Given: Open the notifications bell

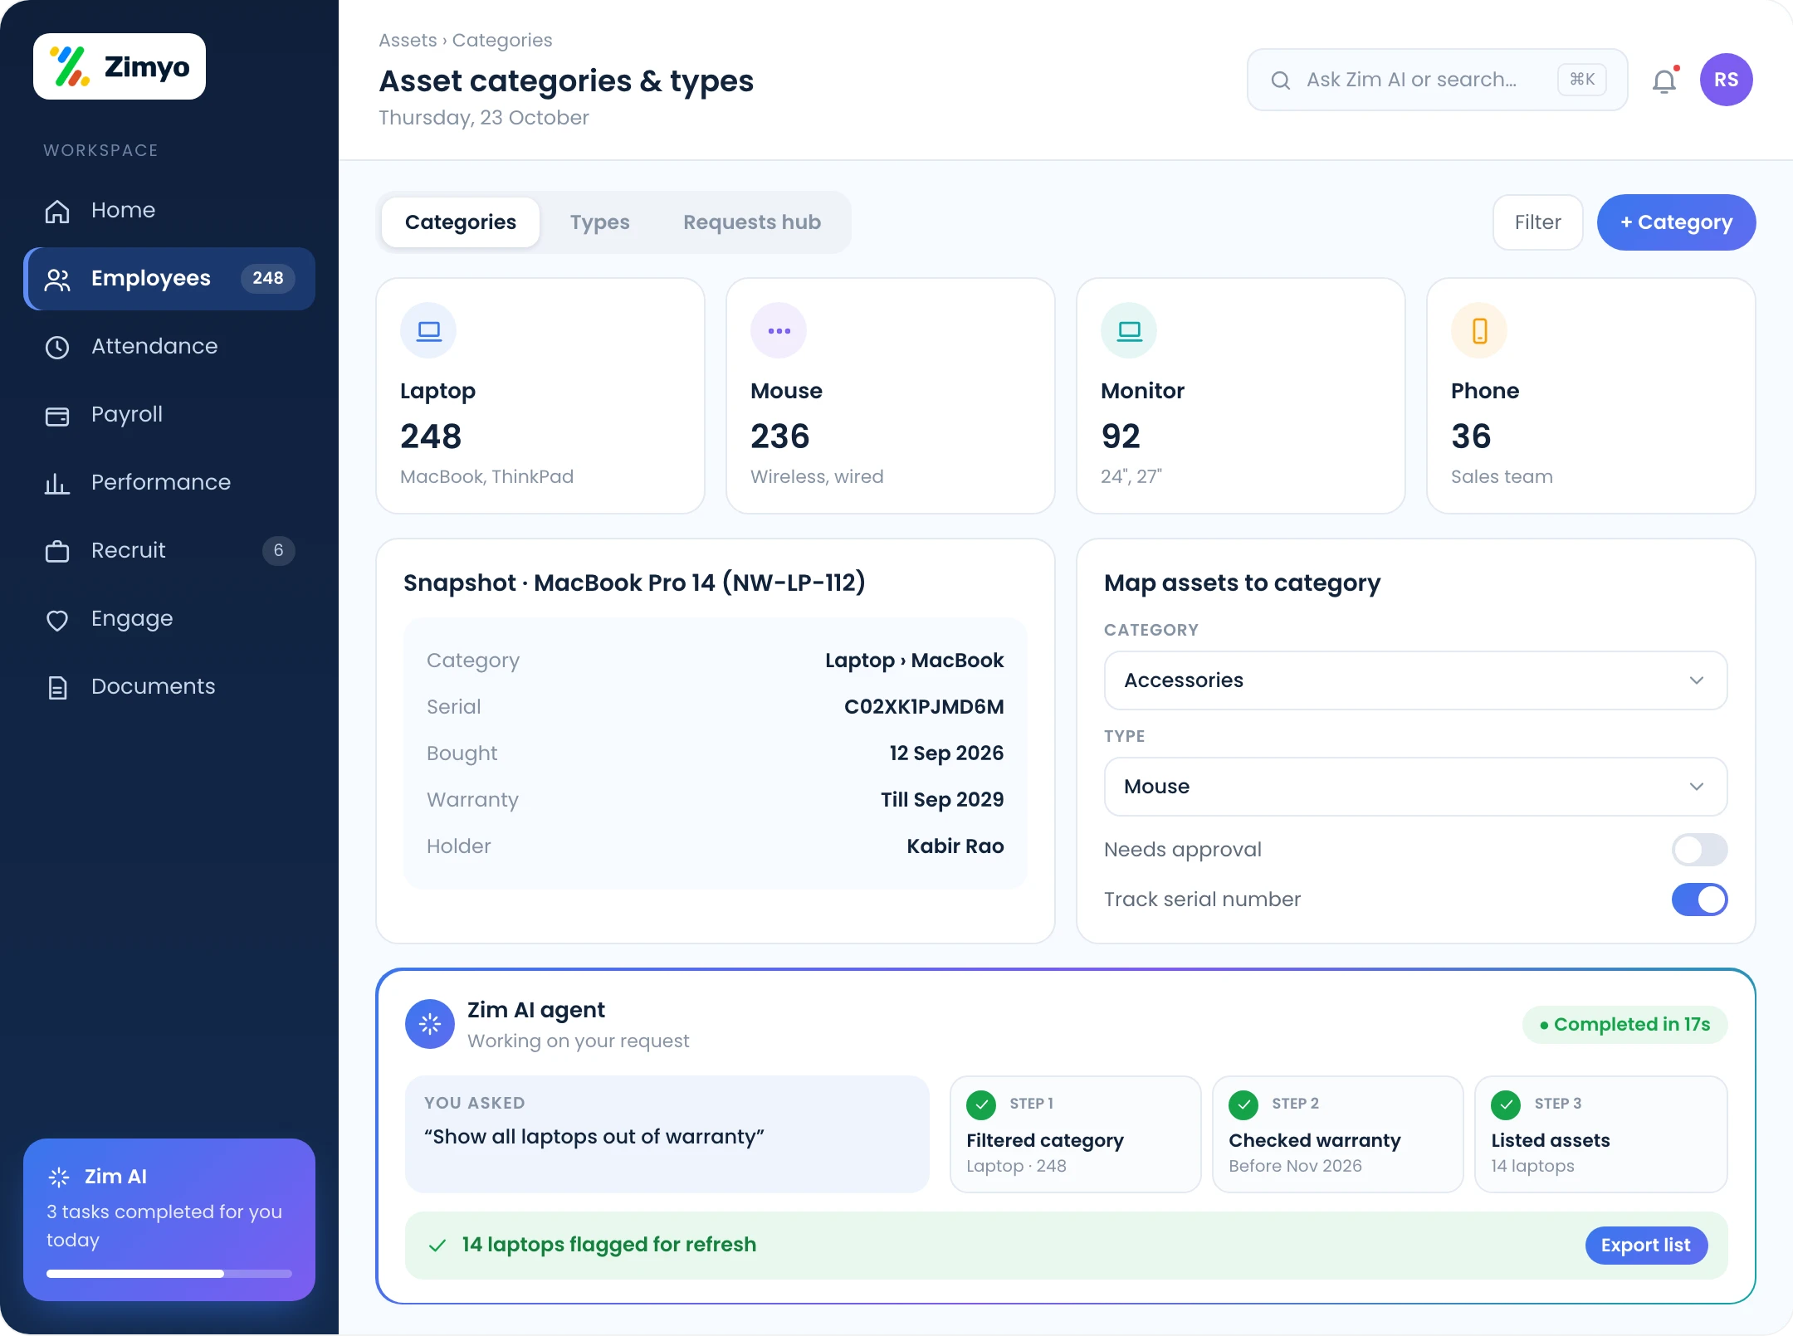Looking at the screenshot, I should click(x=1664, y=80).
